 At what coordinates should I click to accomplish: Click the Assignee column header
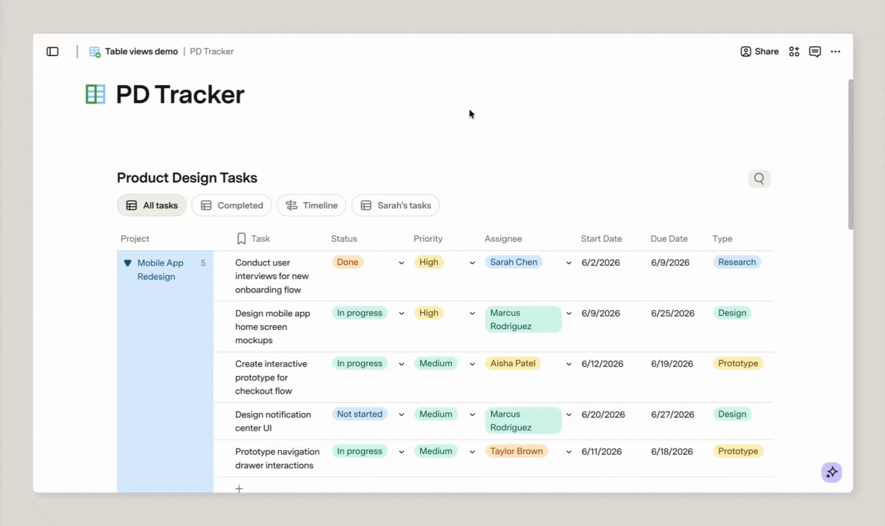pos(503,239)
